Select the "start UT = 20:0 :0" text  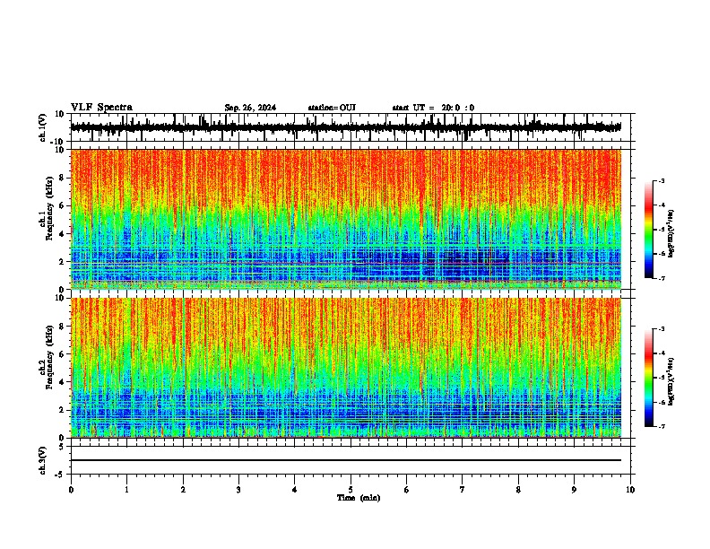tap(433, 108)
